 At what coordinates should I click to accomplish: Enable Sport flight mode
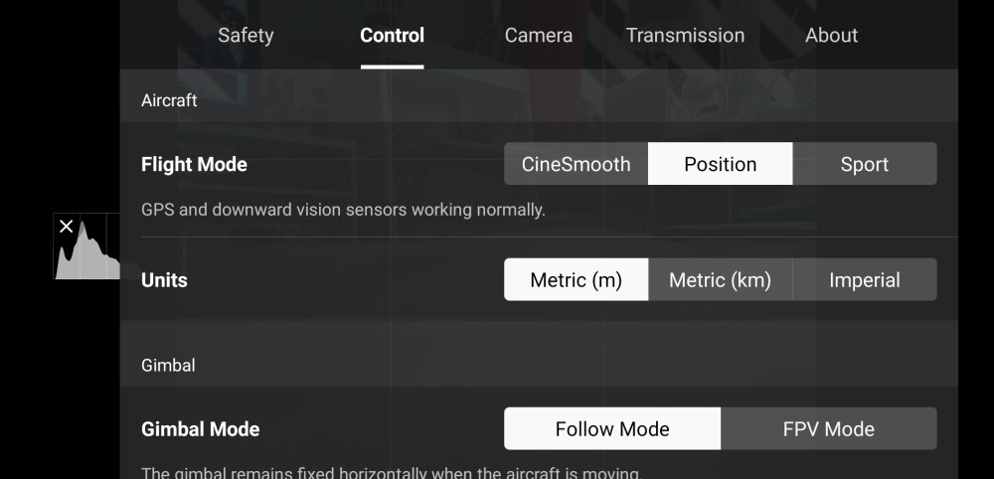coord(865,164)
